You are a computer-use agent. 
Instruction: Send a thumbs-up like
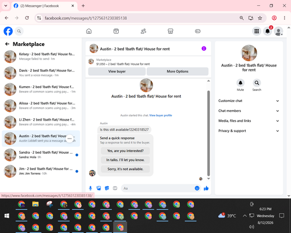tap(206, 188)
